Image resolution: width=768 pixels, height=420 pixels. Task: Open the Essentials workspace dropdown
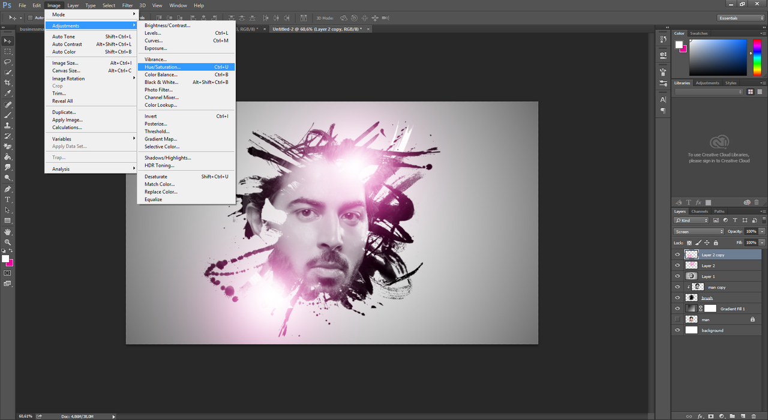(x=741, y=18)
